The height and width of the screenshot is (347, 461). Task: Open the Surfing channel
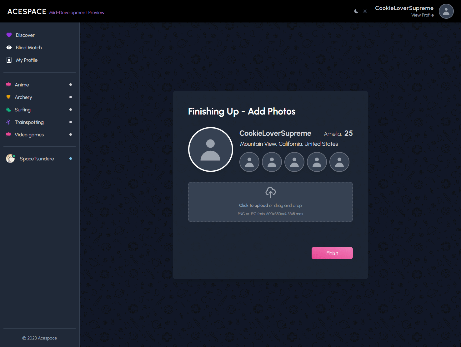(39, 110)
